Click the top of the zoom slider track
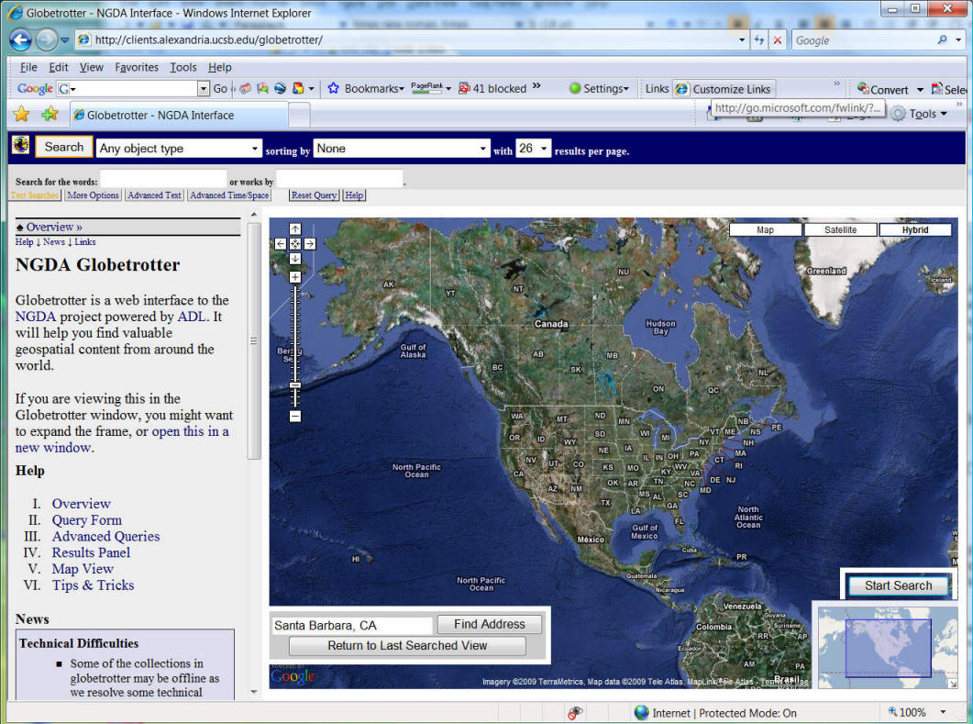The image size is (973, 724). pos(295,289)
